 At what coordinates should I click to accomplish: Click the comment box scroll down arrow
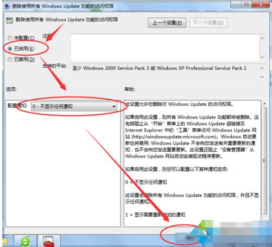[x=262, y=57]
